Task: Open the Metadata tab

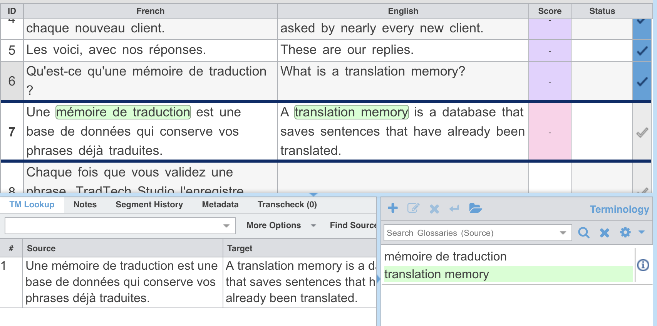Action: coord(220,205)
